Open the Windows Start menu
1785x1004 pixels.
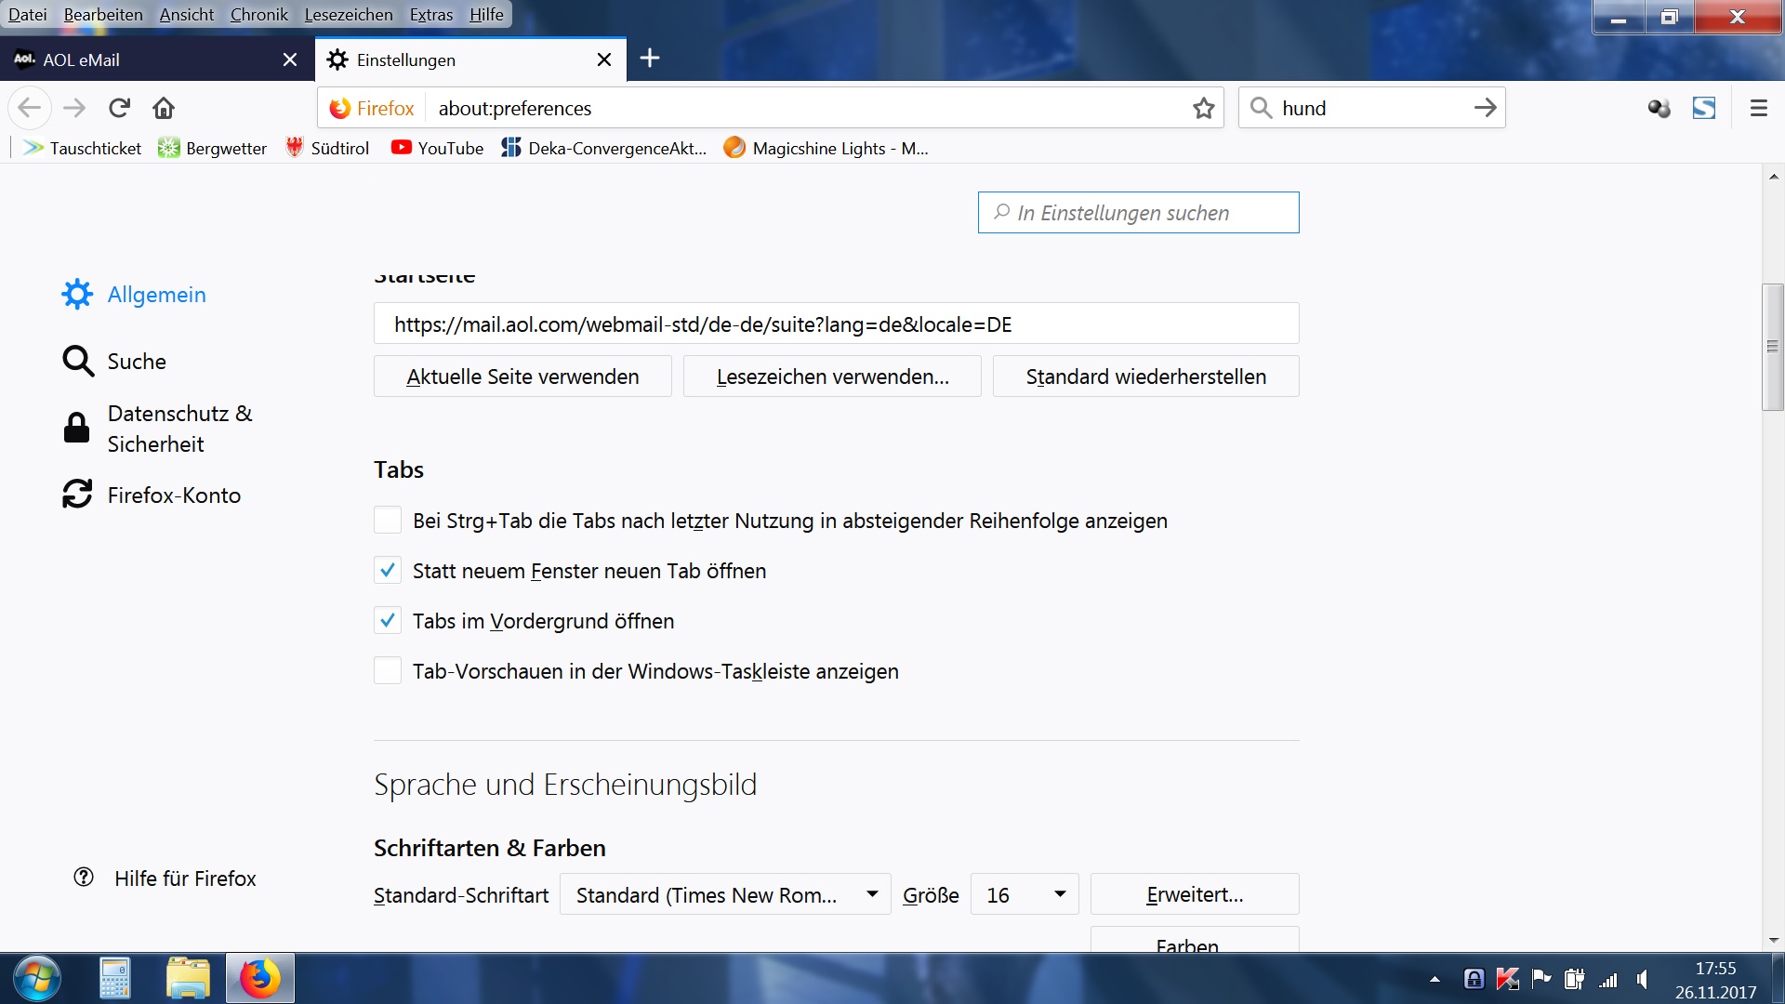coord(37,979)
